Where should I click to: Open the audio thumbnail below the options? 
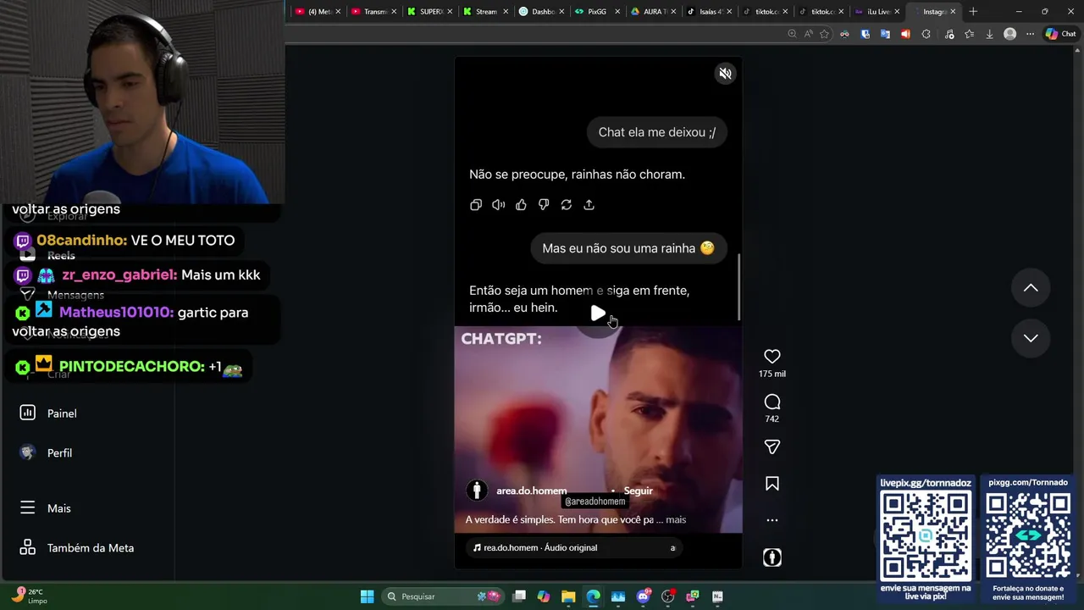point(772,557)
